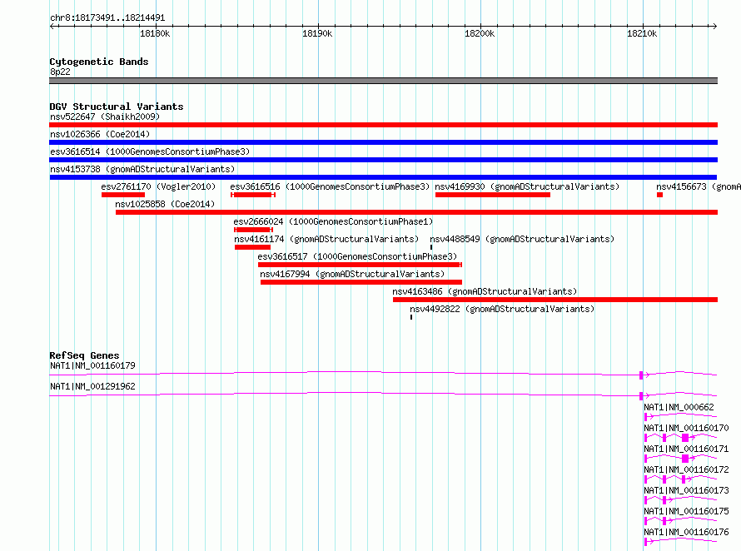Open the NAT1|NM_001160176 transcript label
The image size is (741, 551).
(x=686, y=532)
